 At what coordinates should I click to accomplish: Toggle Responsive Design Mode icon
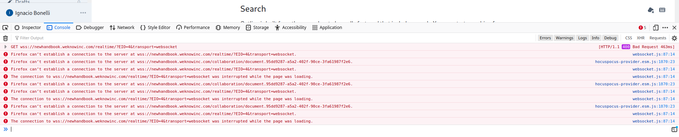point(656,28)
